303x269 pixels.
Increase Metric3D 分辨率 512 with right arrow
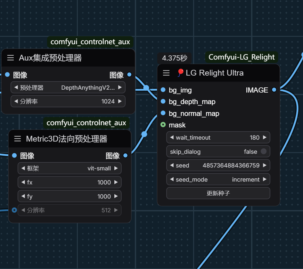pyautogui.click(x=116, y=210)
